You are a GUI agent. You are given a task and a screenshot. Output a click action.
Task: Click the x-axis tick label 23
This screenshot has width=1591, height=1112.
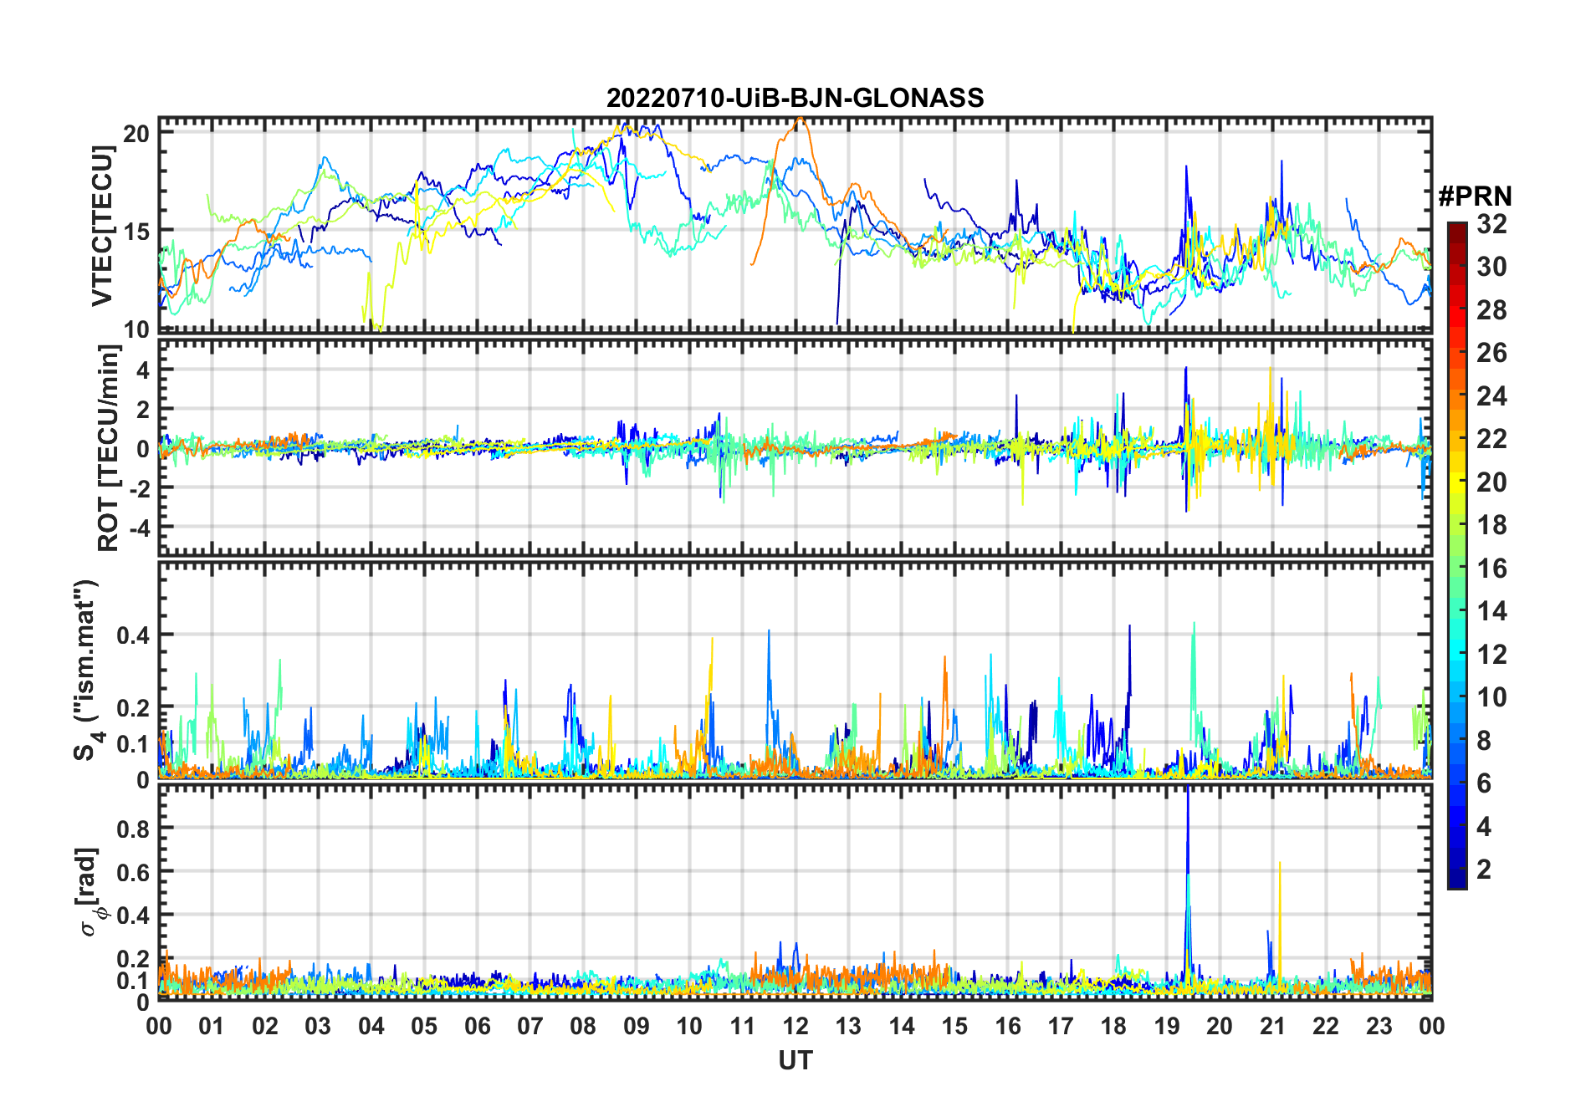click(1379, 1026)
